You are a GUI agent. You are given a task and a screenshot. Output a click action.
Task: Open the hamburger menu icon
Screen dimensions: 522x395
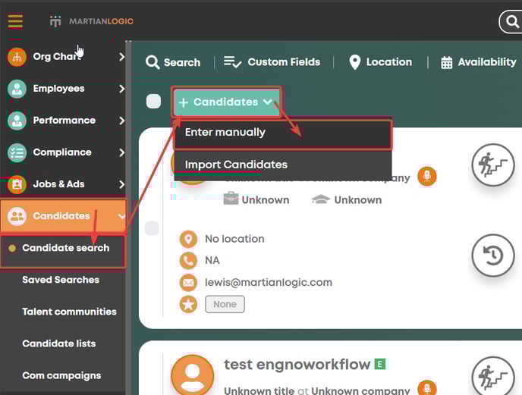tap(15, 21)
